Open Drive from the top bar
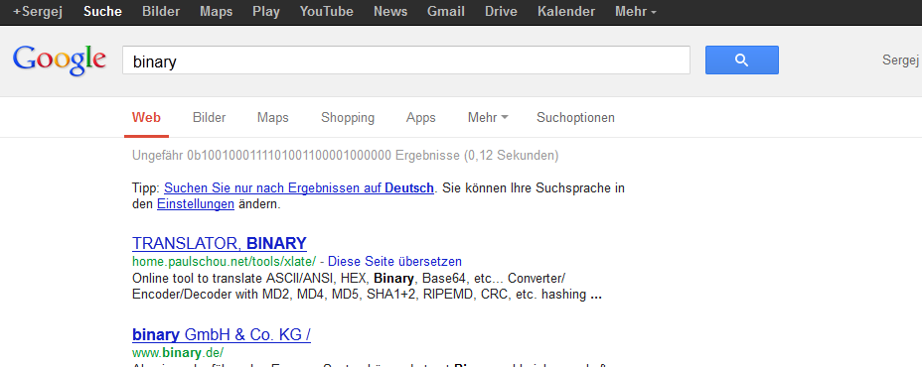Viewport: 922px width, 367px height. [501, 12]
